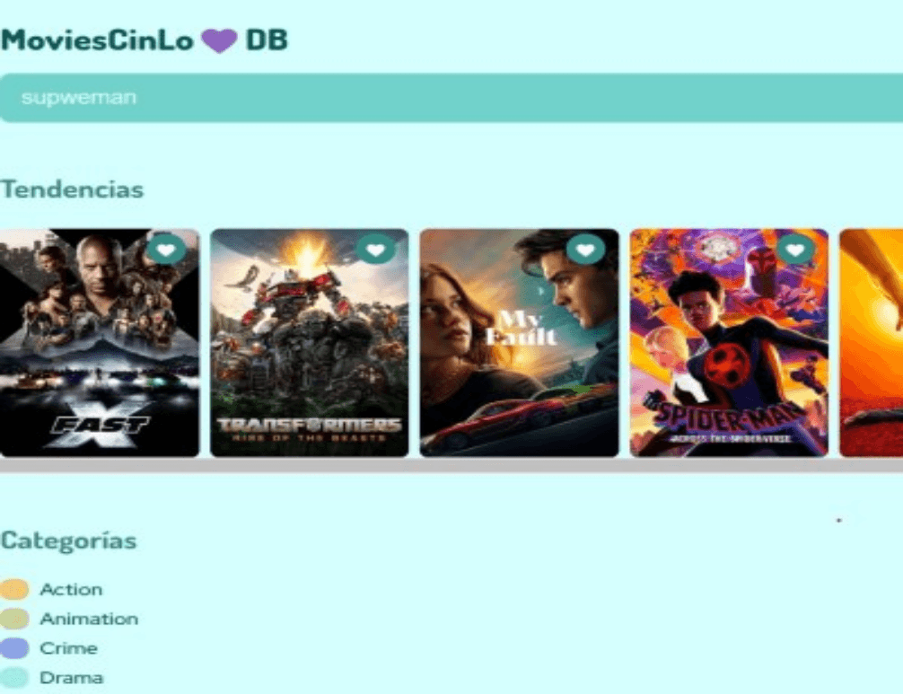Click the horizontal scrollbar under Tendencias

pos(451,465)
